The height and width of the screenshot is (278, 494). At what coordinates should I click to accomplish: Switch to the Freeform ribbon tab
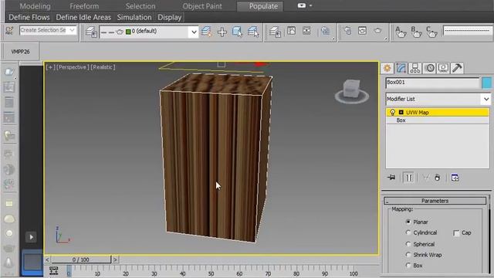click(x=84, y=6)
